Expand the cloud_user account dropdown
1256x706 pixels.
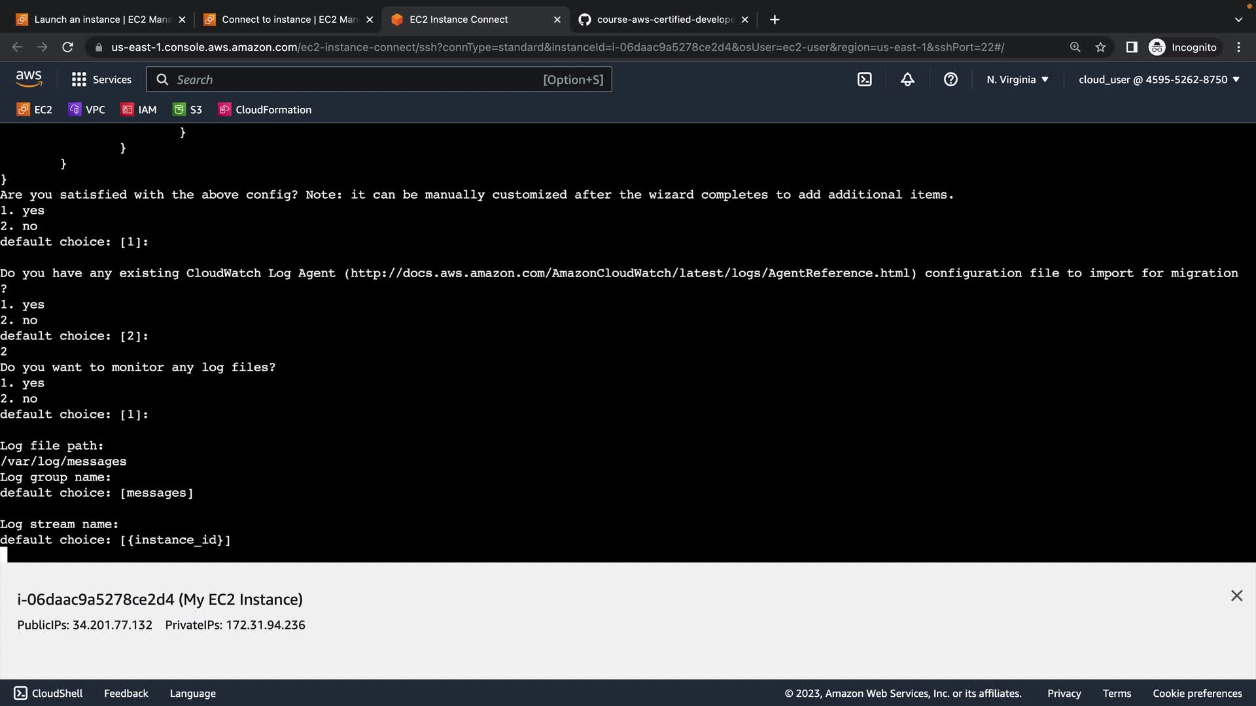1159,80
